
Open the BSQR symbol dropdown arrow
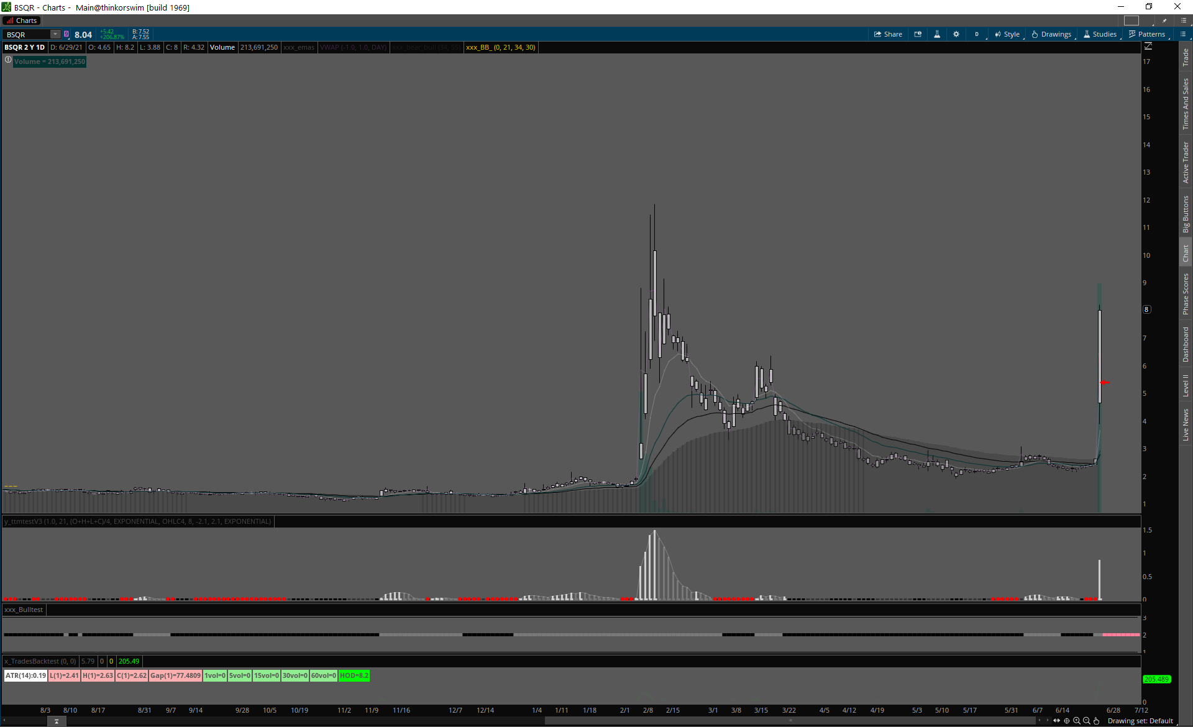(55, 34)
